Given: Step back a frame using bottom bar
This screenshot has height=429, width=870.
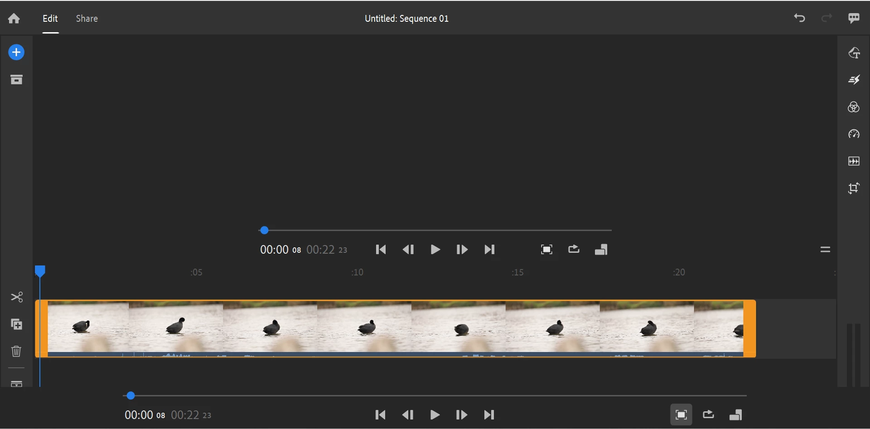Looking at the screenshot, I should point(407,415).
